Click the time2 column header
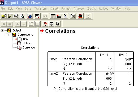 tap(123, 55)
